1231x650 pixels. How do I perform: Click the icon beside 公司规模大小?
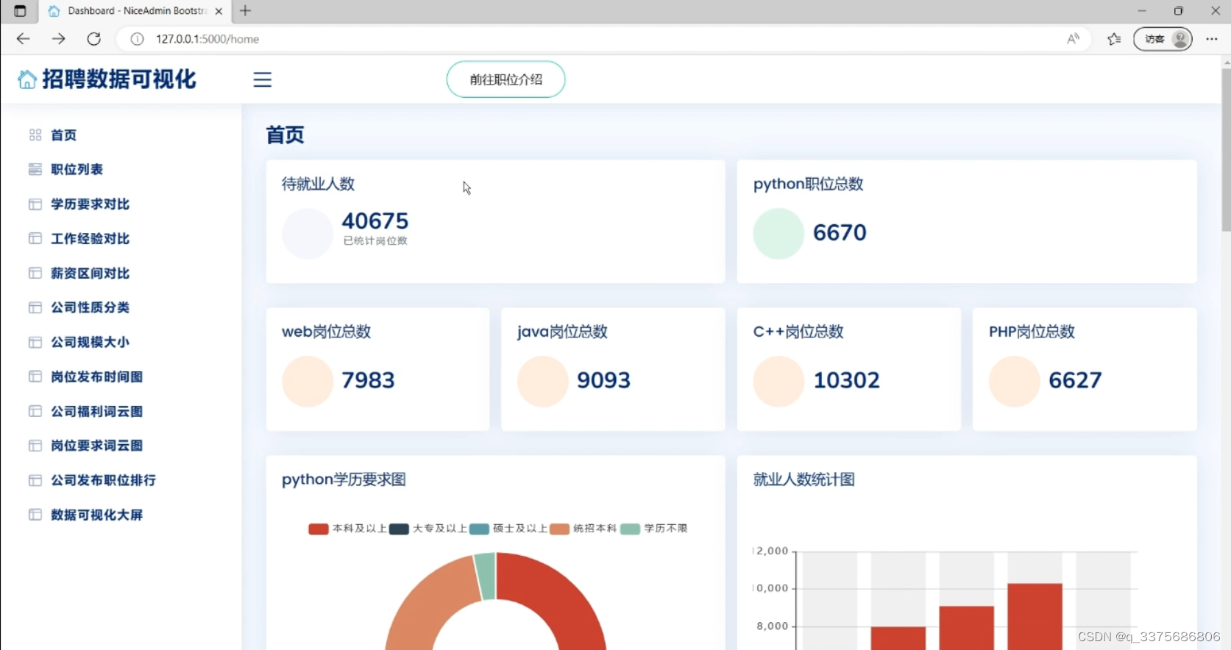click(35, 342)
